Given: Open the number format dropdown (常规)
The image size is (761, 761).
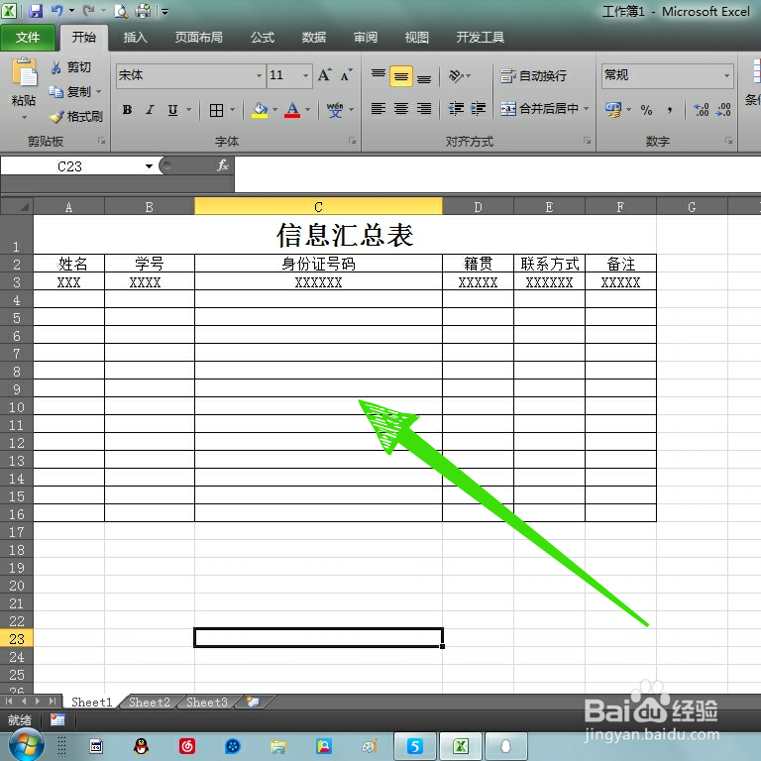Looking at the screenshot, I should [x=727, y=75].
